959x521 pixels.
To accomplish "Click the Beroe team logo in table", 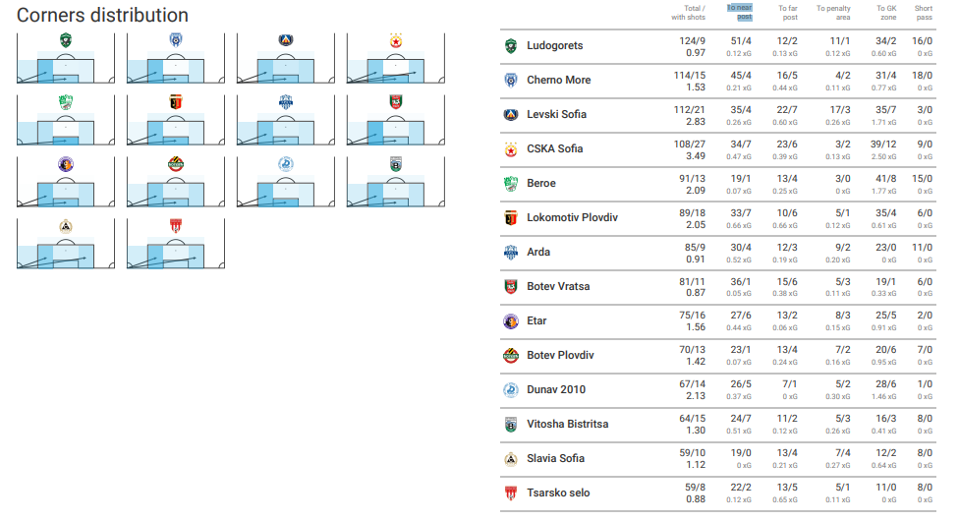I will click(x=511, y=183).
